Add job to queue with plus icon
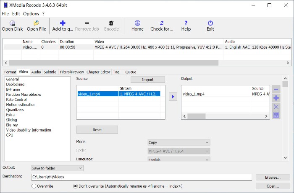This screenshot has width=294, height=193. click(63, 23)
